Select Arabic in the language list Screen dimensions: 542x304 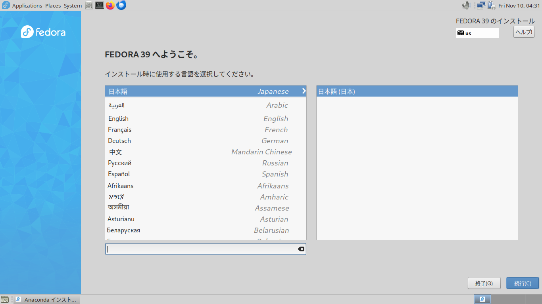(206, 105)
